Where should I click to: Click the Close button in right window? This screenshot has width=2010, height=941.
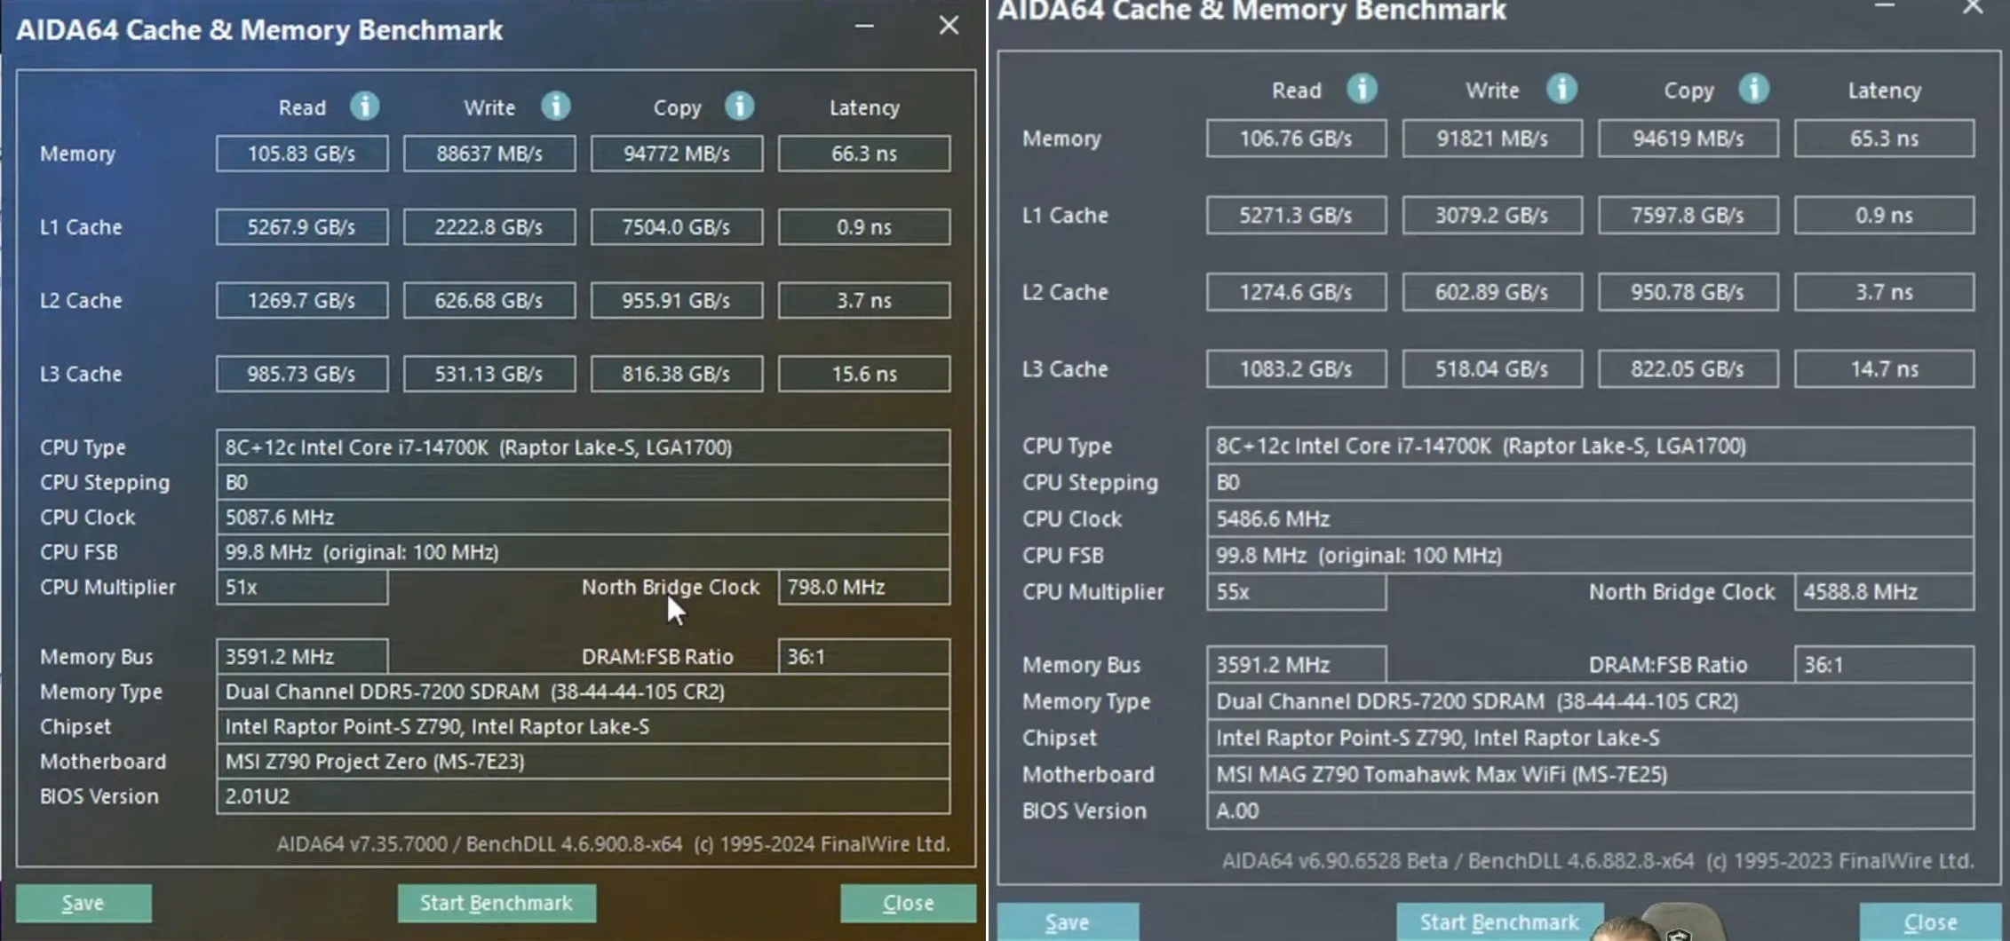(x=1929, y=922)
